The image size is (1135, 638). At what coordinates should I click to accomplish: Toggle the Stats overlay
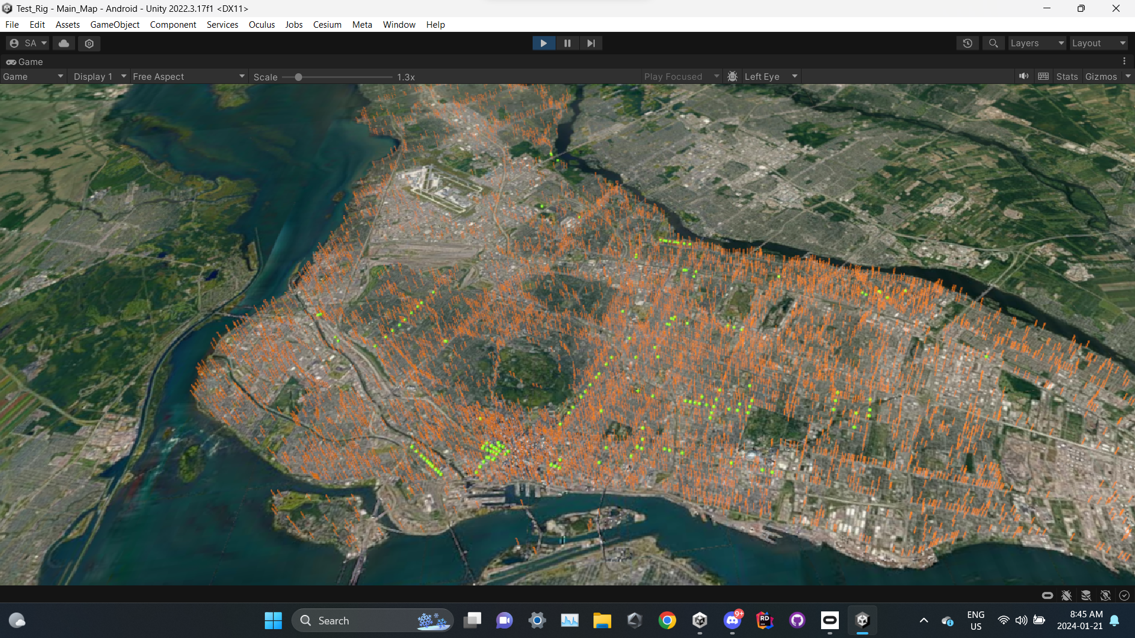click(1066, 76)
